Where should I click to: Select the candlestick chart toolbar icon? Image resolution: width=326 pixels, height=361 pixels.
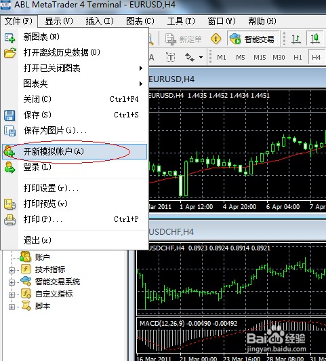315,39
